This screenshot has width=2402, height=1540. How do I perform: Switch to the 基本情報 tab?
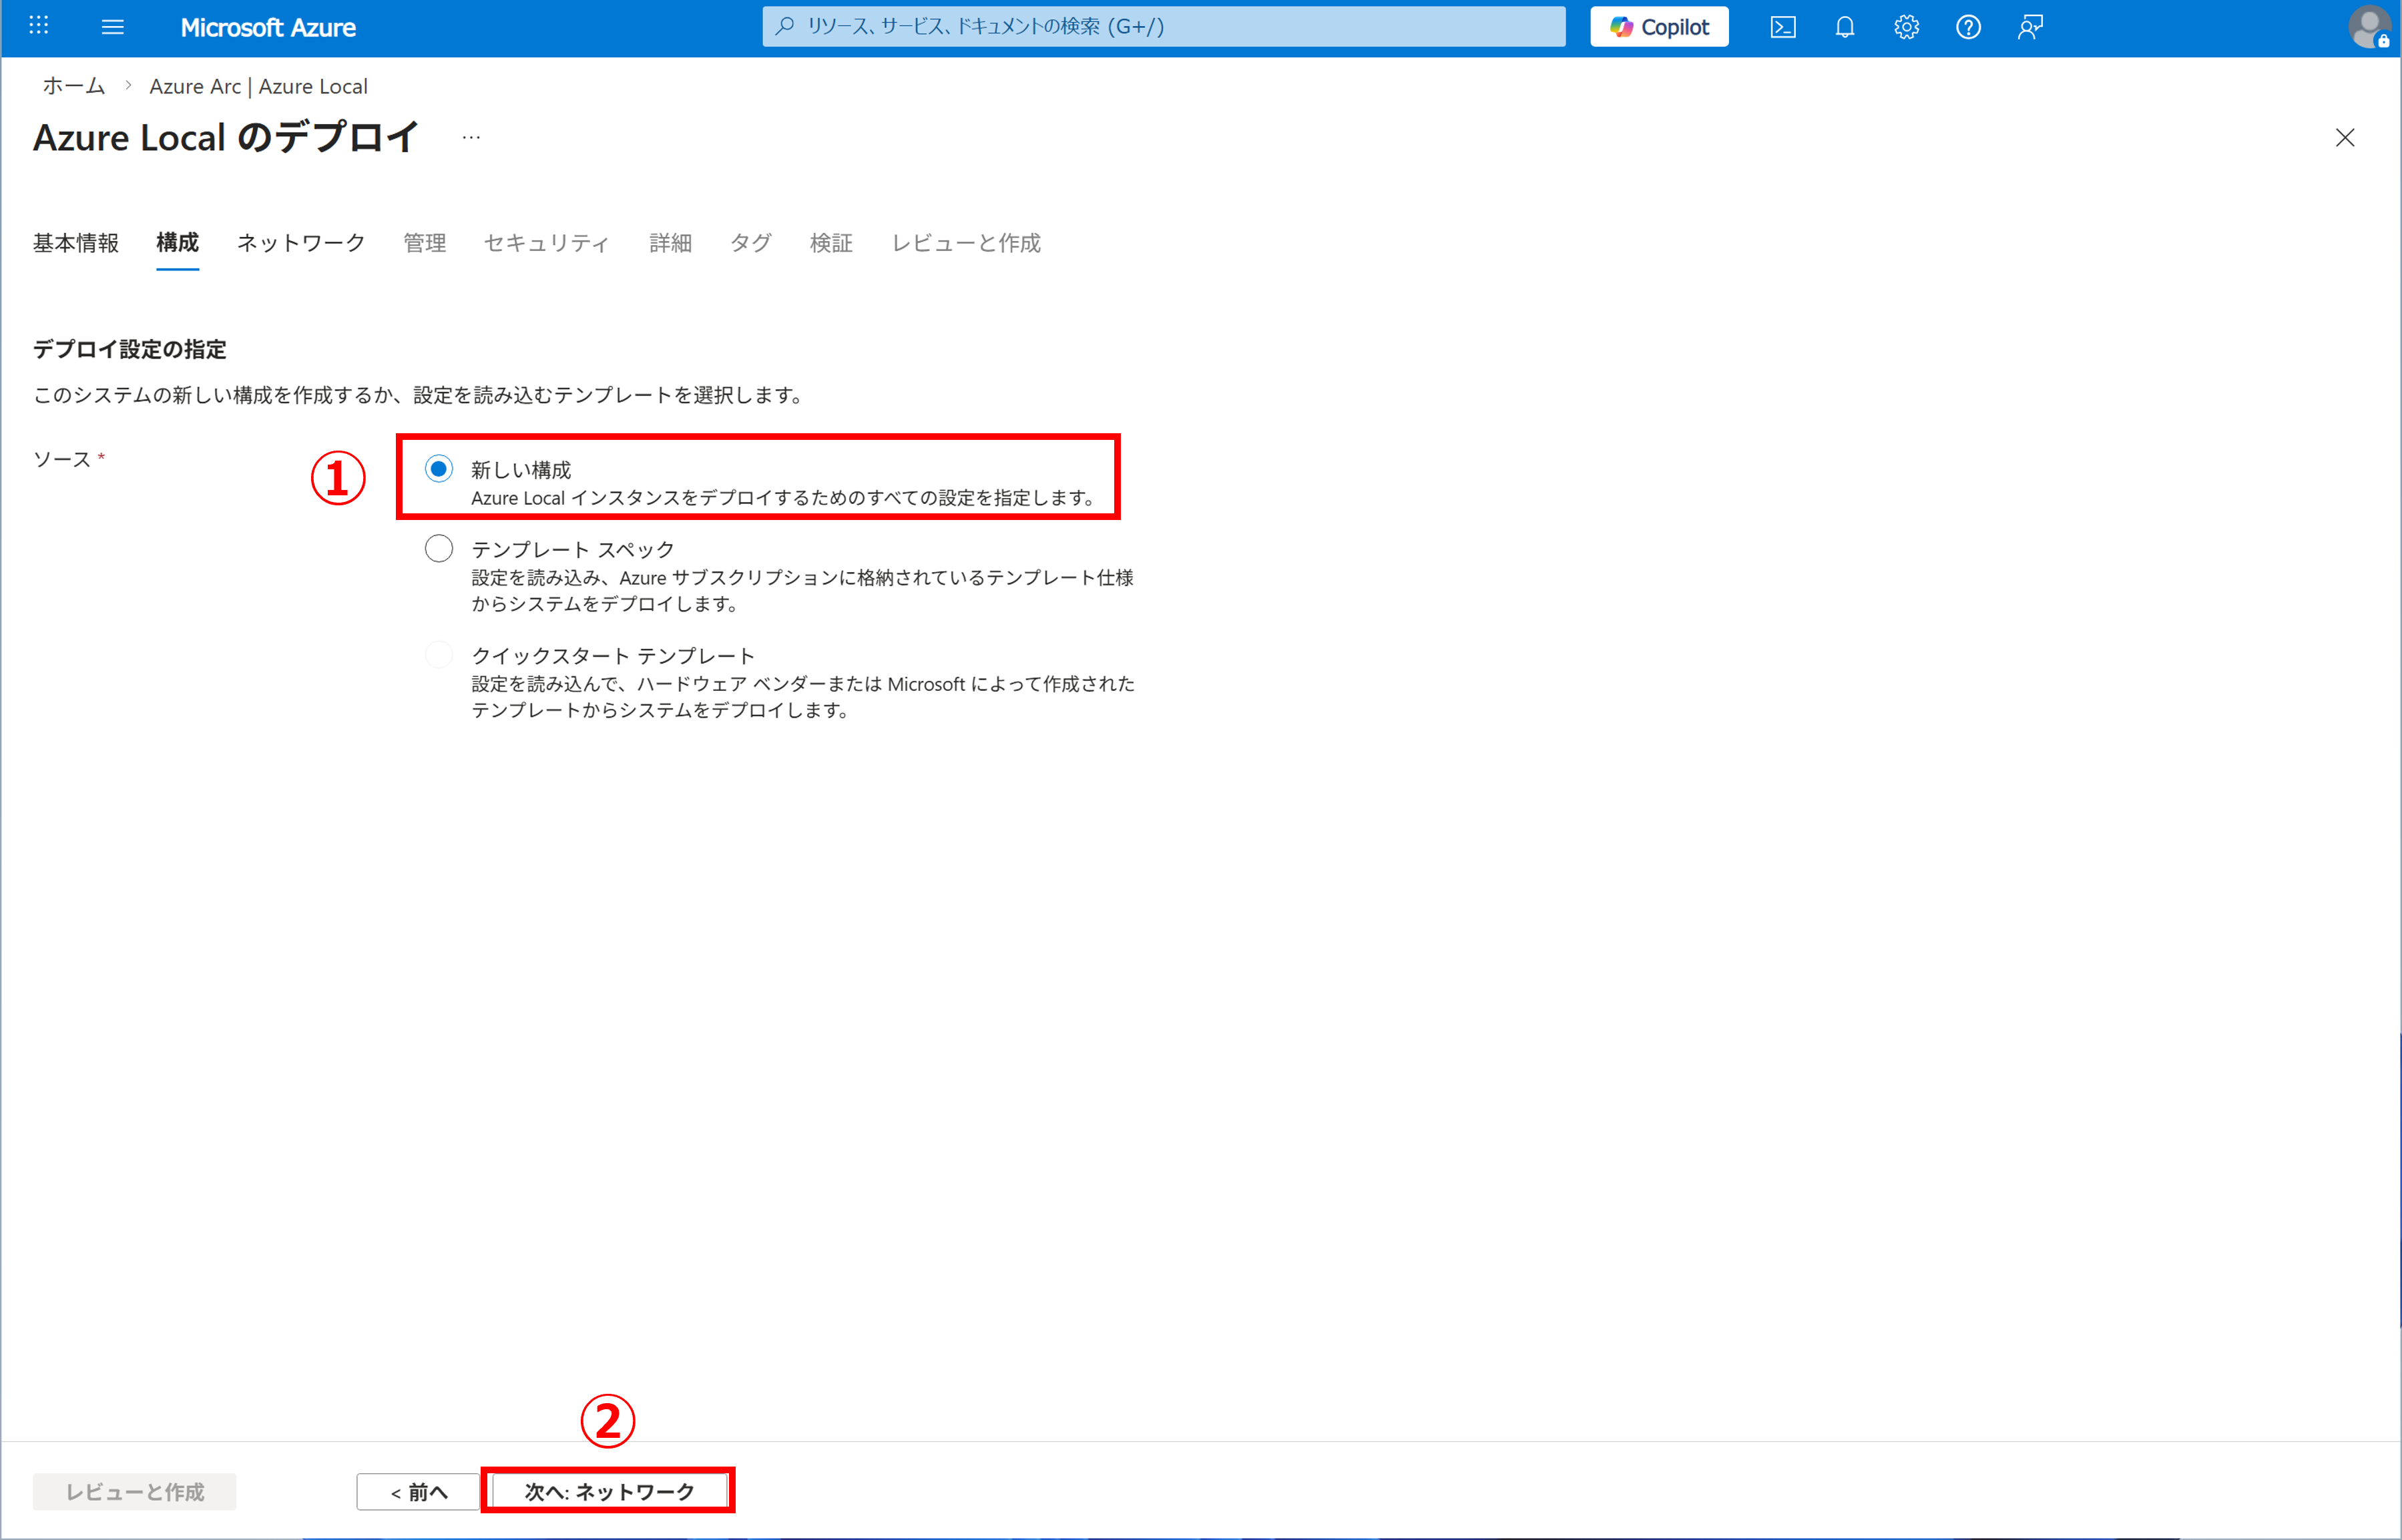pyautogui.click(x=76, y=243)
